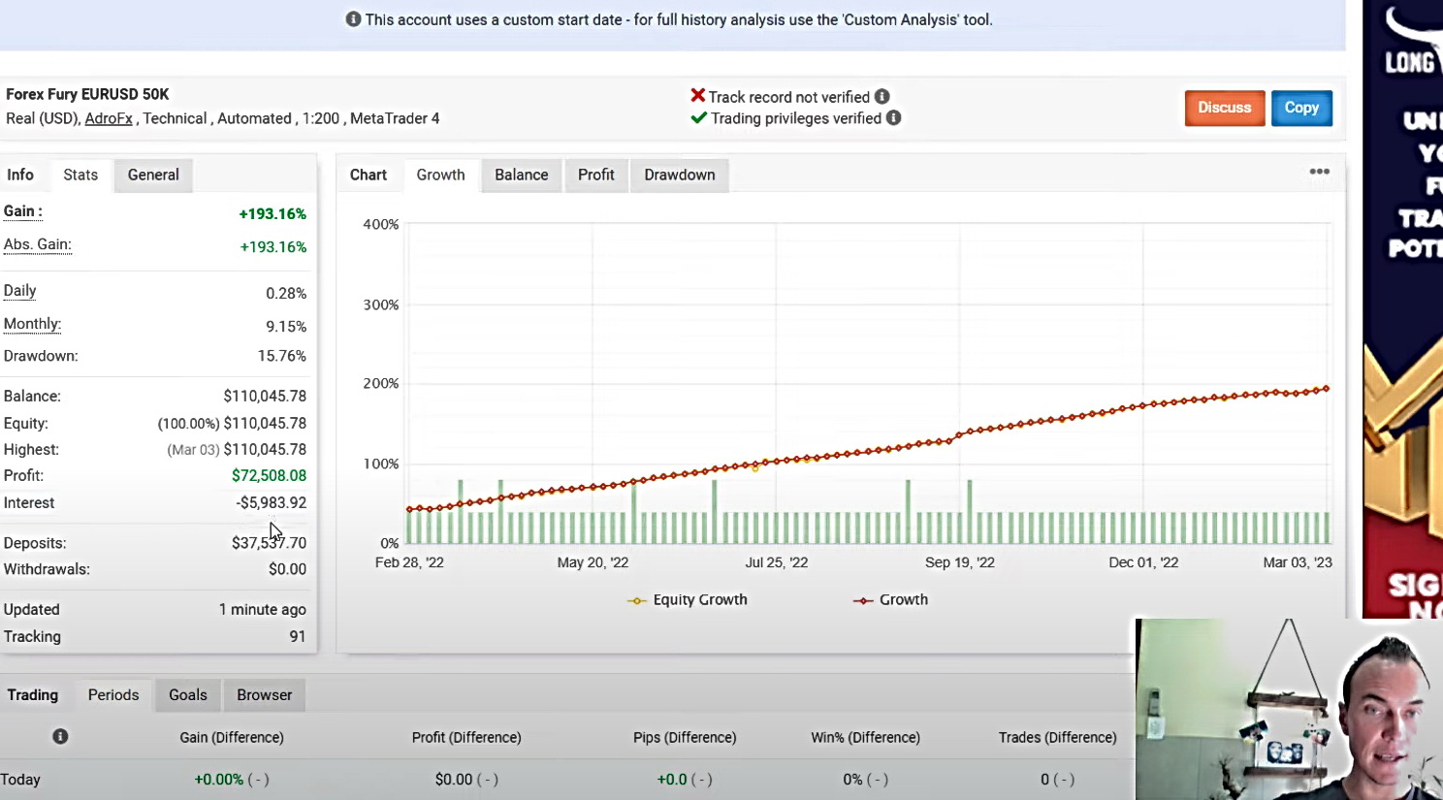Screen dimensions: 1443x800
Task: Switch to the Stats tab
Action: point(80,175)
